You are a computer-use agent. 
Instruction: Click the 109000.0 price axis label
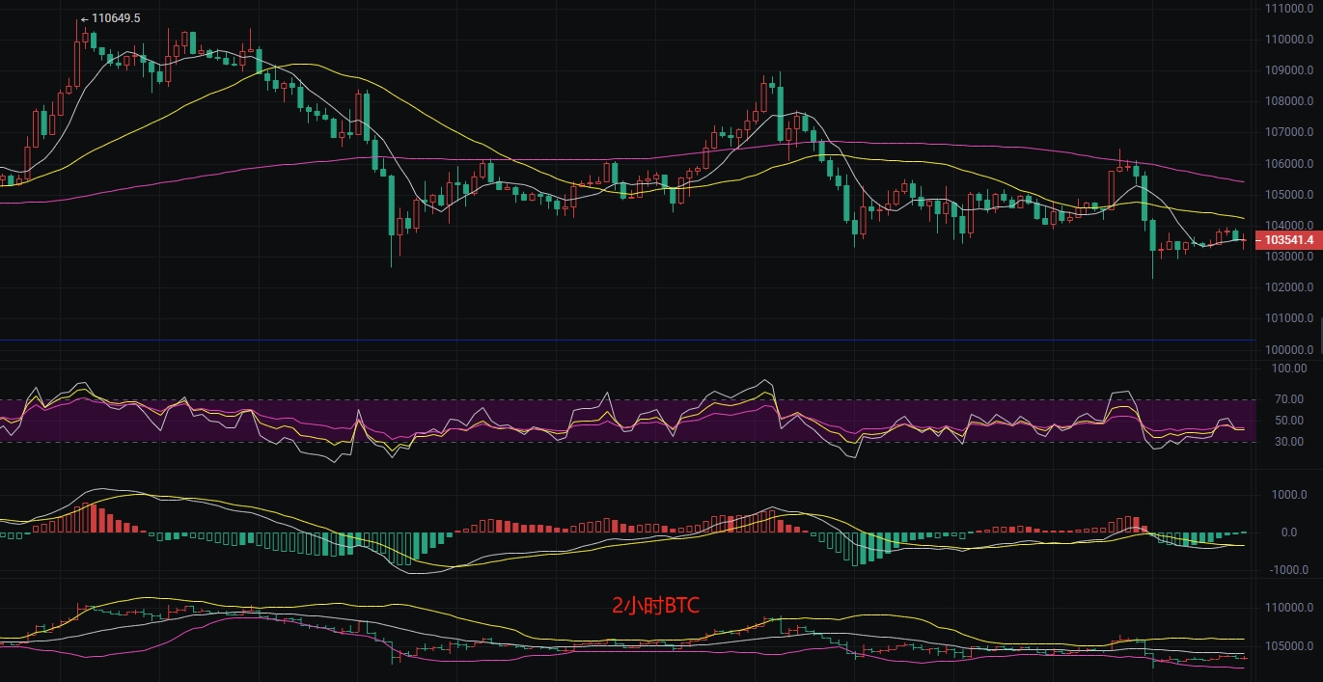(x=1288, y=70)
